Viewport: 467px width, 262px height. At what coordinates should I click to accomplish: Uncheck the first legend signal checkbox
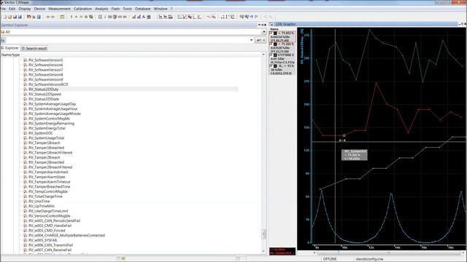pos(271,33)
